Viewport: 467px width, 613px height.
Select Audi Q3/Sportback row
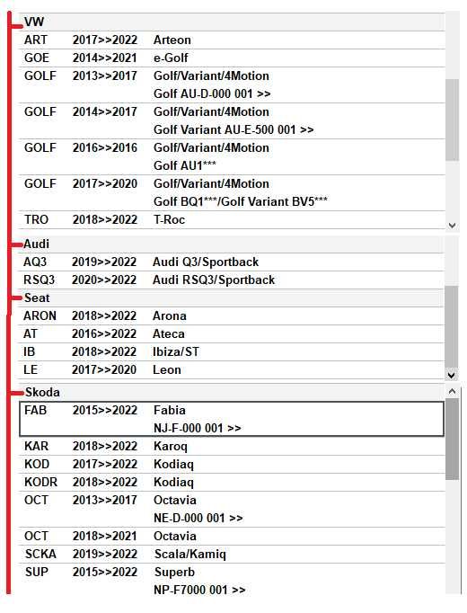(232, 262)
